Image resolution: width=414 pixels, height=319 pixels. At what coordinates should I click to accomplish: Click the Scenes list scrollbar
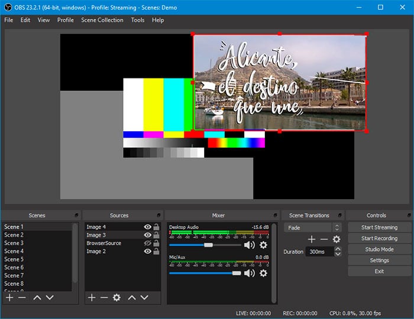tap(75, 253)
